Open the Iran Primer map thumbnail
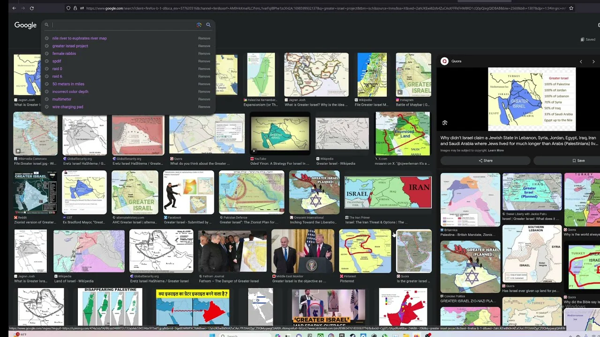600x337 pixels. 388,192
